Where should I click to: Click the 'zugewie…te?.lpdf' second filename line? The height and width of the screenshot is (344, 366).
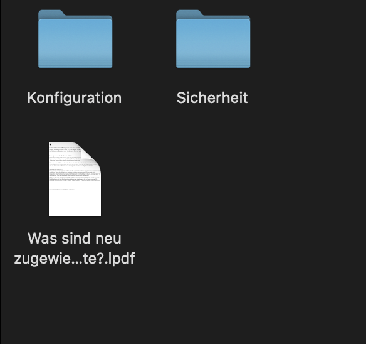(75, 259)
